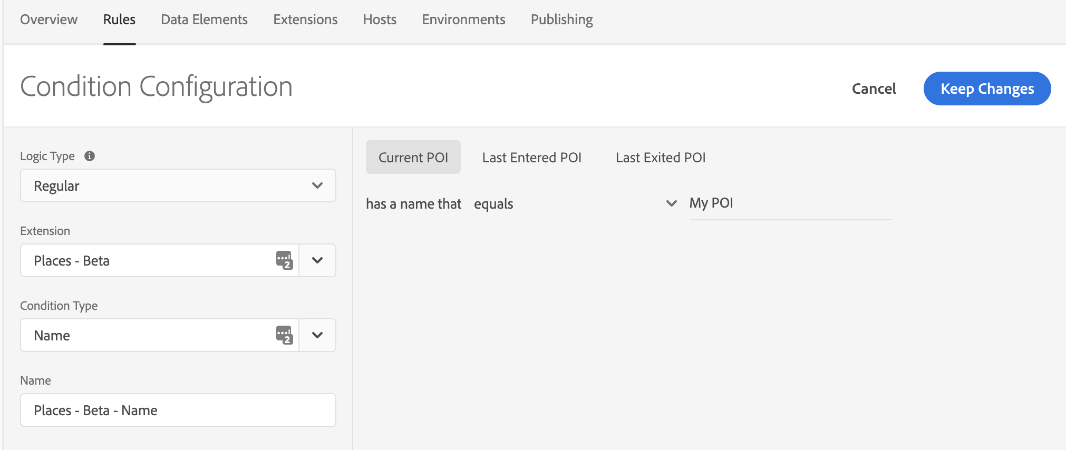Switch to the Environments tab
Screen dimensions: 1066x450
(x=463, y=19)
